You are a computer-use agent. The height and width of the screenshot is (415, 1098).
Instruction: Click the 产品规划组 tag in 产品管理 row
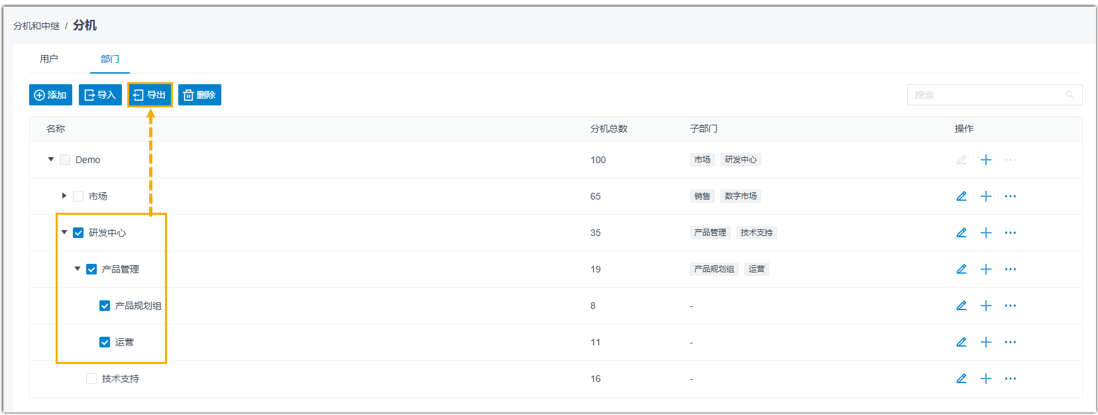pyautogui.click(x=714, y=269)
